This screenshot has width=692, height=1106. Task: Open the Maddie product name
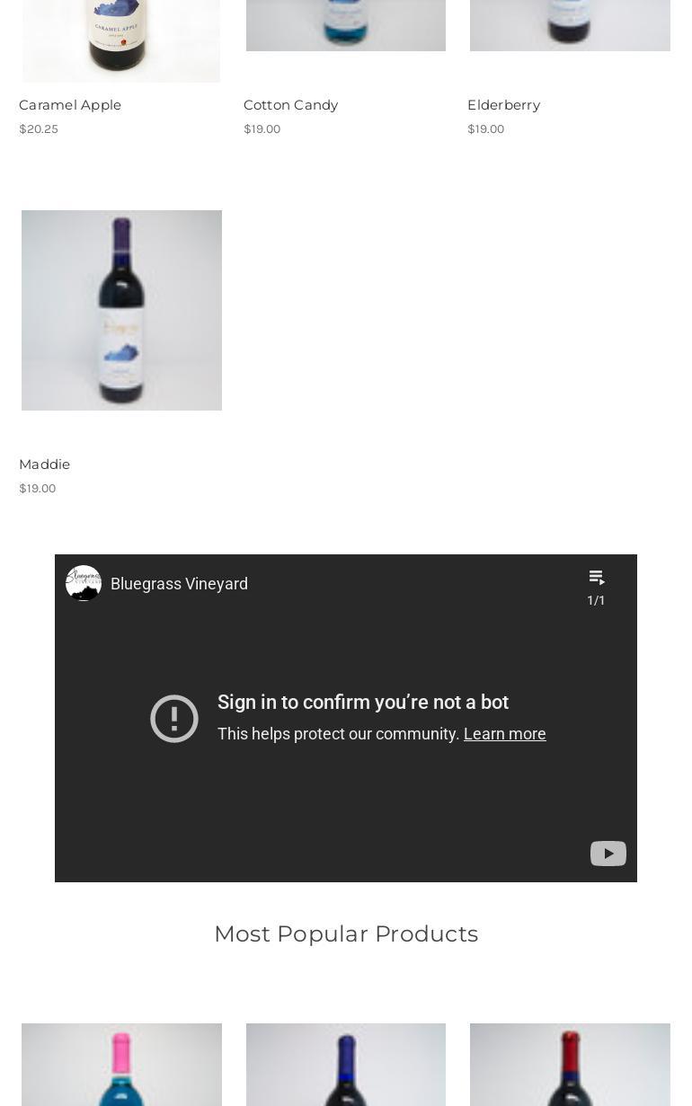44,465
